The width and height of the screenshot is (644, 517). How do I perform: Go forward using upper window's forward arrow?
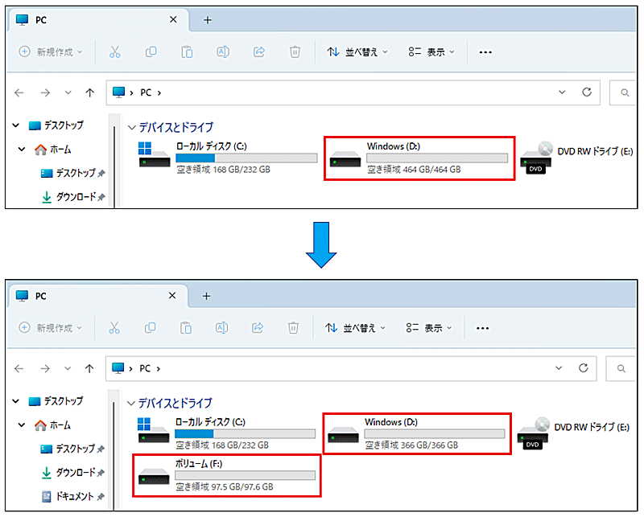click(45, 92)
